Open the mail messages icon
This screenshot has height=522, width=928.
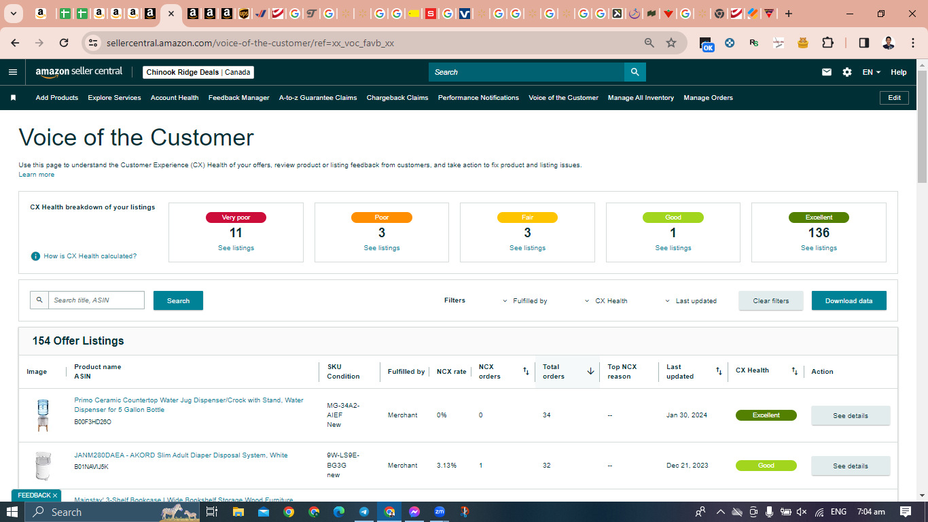[827, 72]
